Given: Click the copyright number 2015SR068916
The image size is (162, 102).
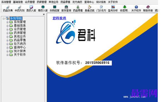Looking at the screenshot, I should 97,63.
